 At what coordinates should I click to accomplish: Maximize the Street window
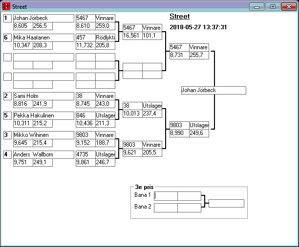click(273, 7)
